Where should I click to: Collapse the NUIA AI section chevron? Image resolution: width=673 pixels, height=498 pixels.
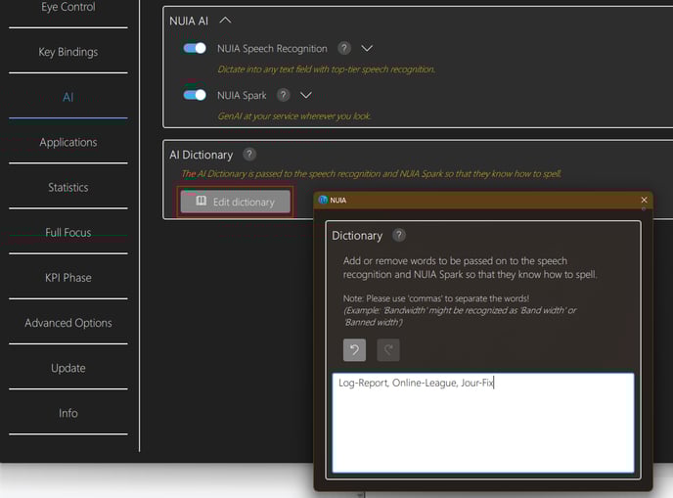click(225, 21)
